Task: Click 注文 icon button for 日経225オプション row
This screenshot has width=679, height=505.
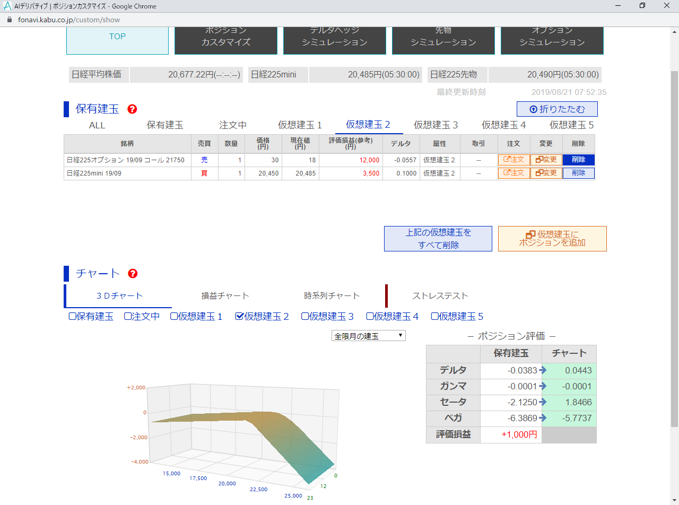Action: point(513,160)
